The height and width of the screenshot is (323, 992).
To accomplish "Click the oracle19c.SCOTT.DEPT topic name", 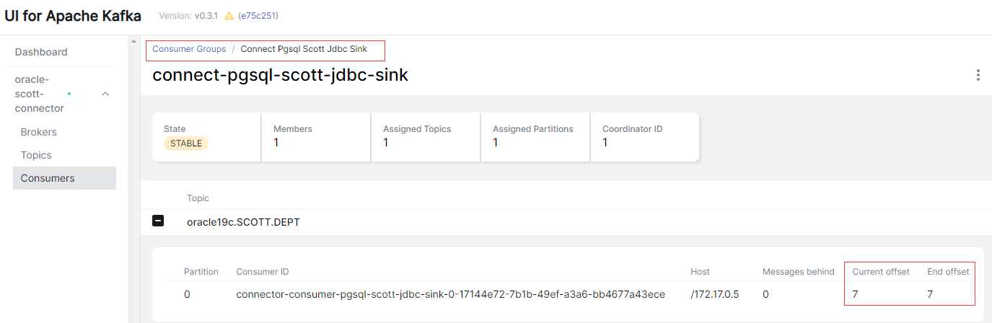I will [x=243, y=222].
